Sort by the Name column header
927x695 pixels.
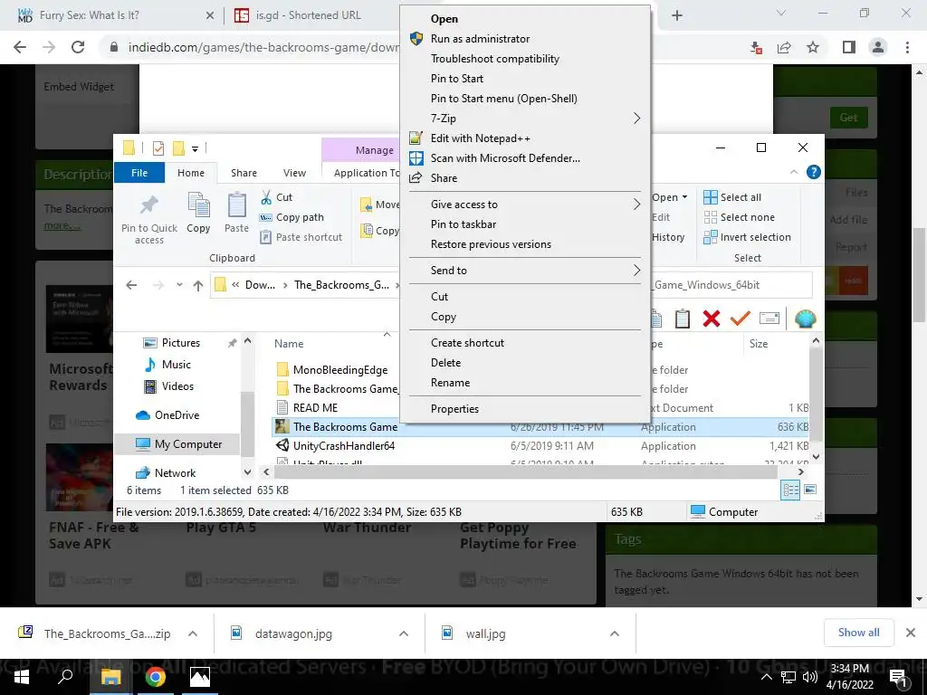(x=289, y=343)
